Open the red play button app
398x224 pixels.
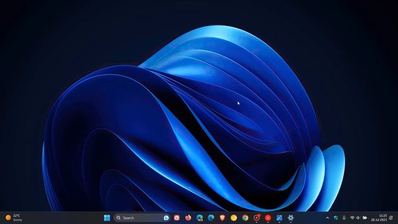(268, 218)
